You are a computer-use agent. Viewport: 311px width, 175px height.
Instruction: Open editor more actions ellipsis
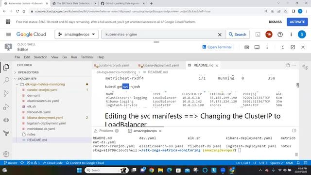coord(294,65)
